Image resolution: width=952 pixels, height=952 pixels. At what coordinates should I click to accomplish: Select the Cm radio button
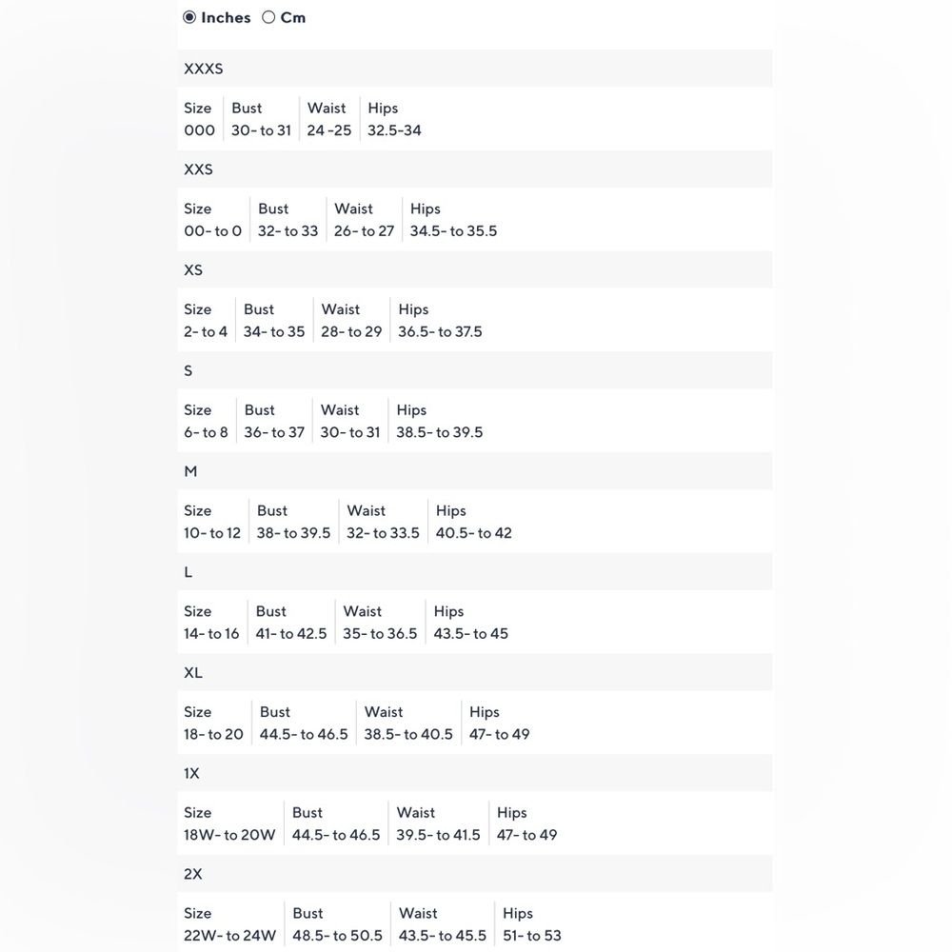point(268,17)
